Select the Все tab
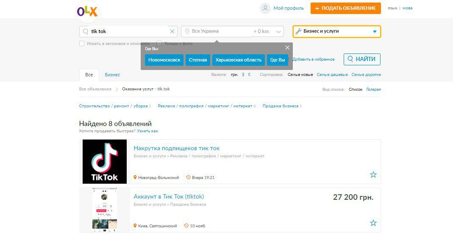 89,75
